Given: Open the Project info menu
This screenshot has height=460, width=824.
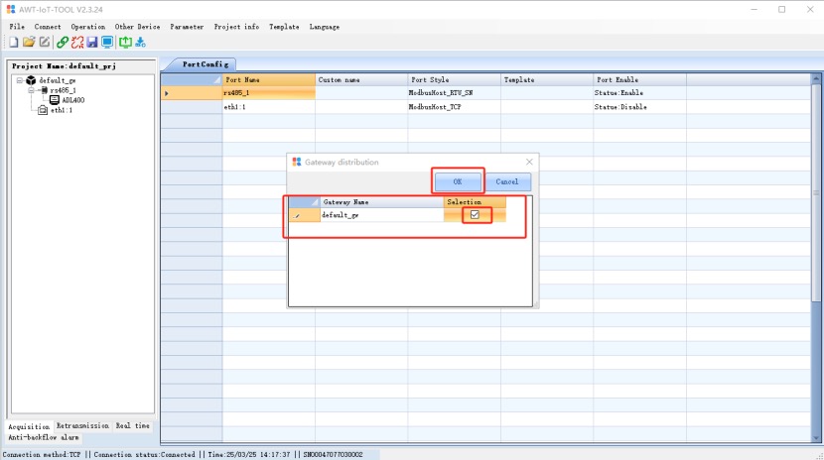Looking at the screenshot, I should click(236, 27).
